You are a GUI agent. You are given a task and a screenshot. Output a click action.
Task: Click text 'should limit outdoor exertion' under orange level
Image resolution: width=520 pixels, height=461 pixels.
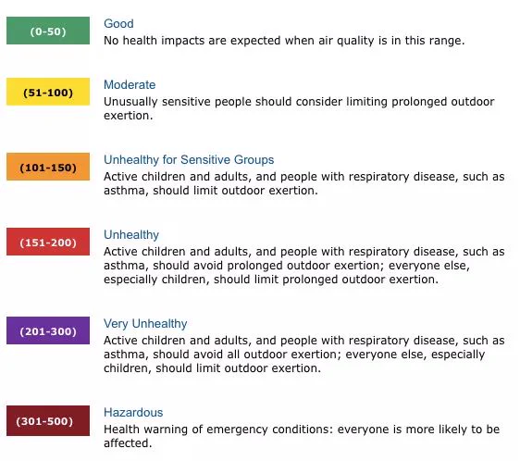(x=235, y=191)
